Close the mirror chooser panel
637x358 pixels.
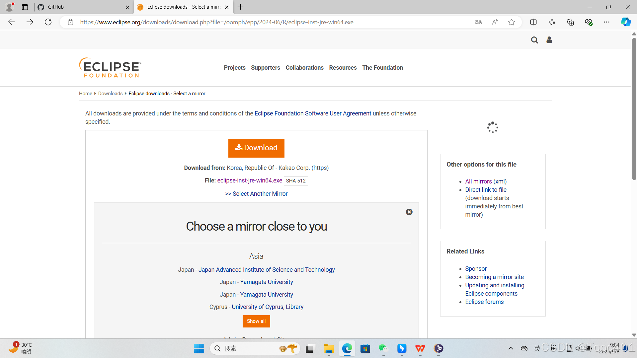point(409,212)
